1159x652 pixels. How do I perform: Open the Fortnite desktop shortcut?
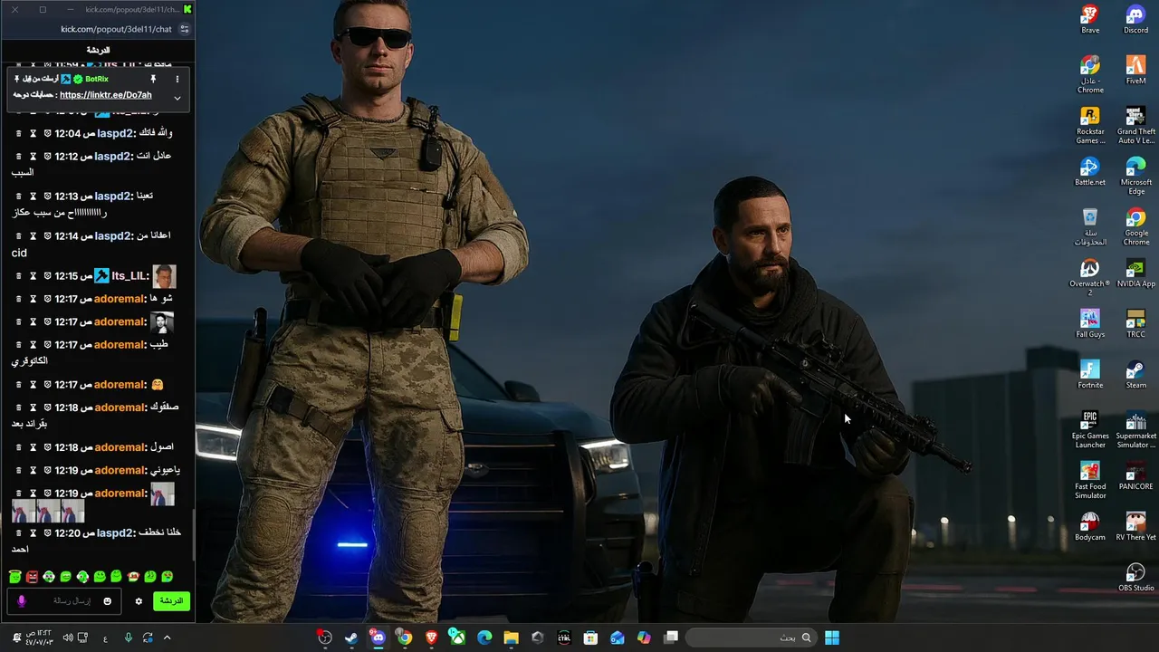tap(1090, 374)
